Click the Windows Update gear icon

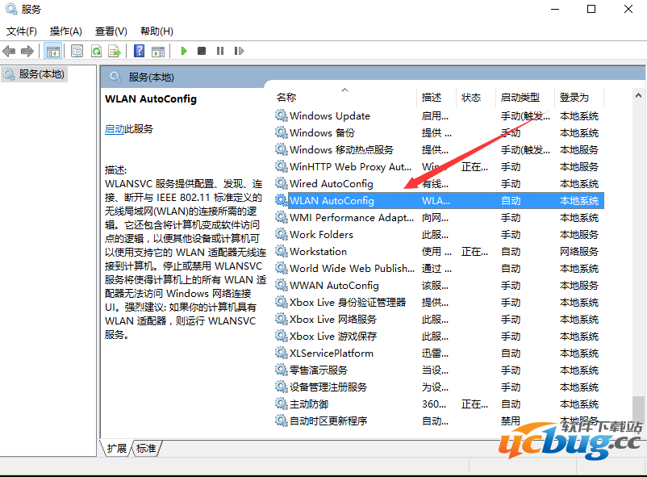(281, 115)
